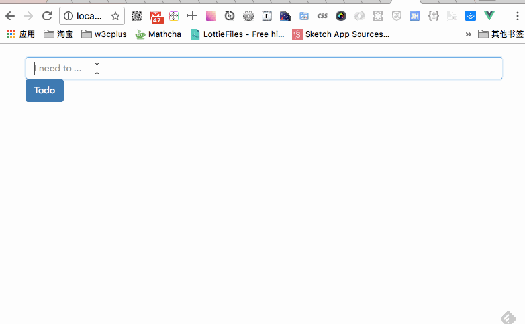Viewport: 525px width, 324px height.
Task: Open the curly braces plus extension
Action: [x=434, y=16]
